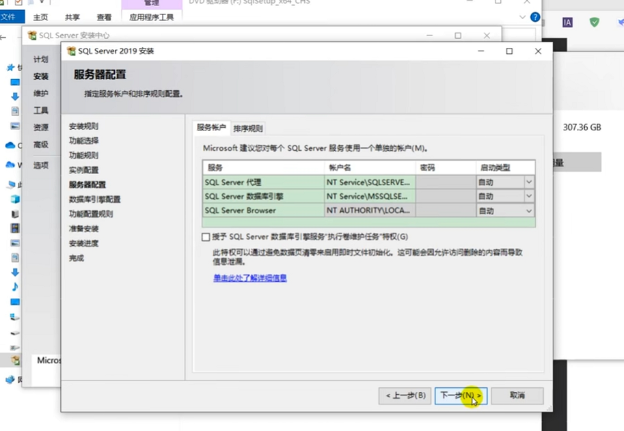Switch to the 排序规则 tab
This screenshot has width=624, height=431.
point(248,128)
